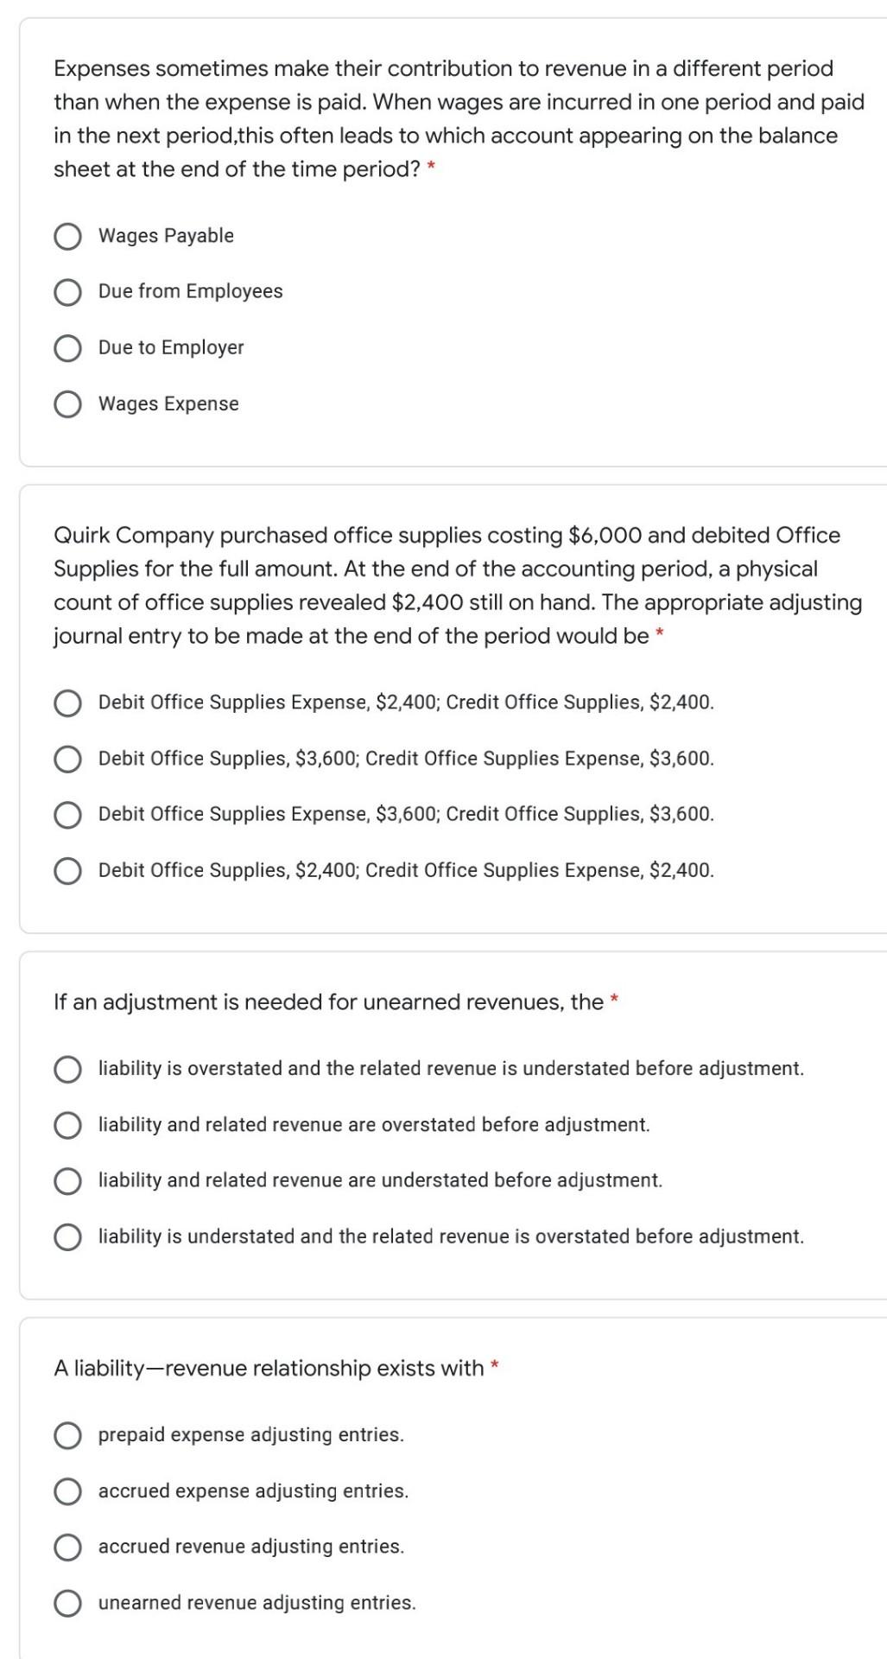Screen dimensions: 887x1659
Task: Choose Debit Office Supplies Expense $2,400 option
Action: 68,702
